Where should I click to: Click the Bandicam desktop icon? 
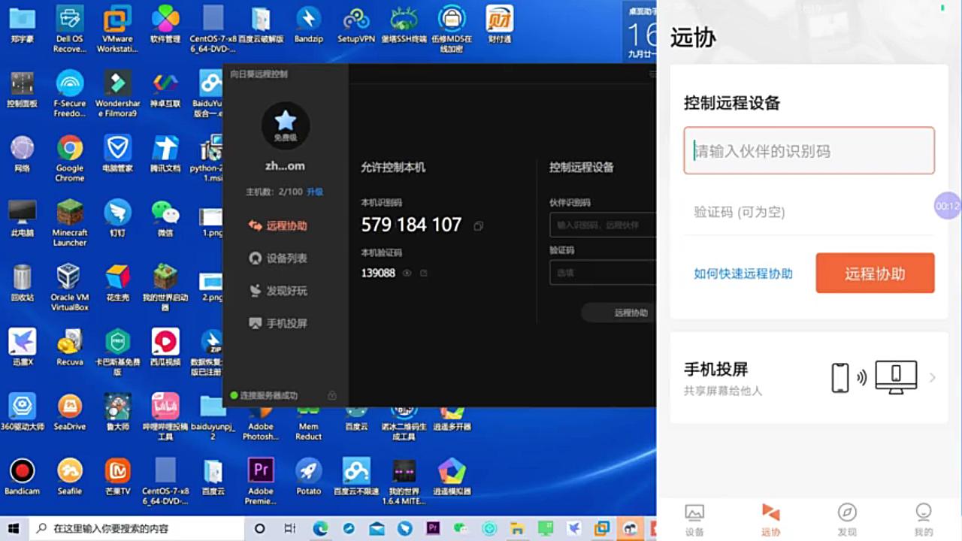[x=22, y=476]
